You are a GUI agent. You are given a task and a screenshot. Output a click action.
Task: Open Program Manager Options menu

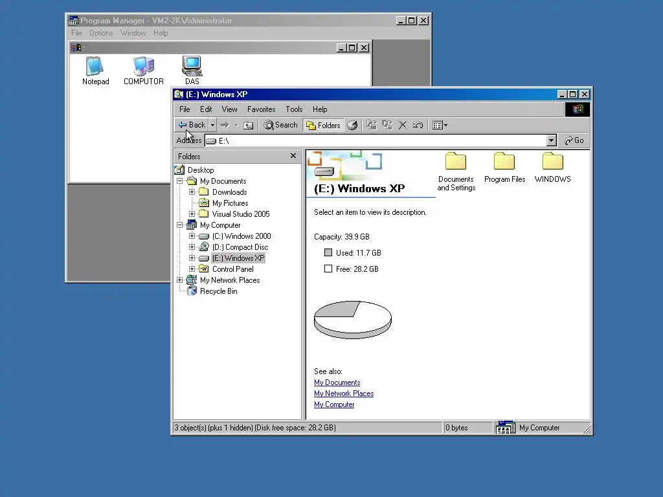tap(101, 33)
